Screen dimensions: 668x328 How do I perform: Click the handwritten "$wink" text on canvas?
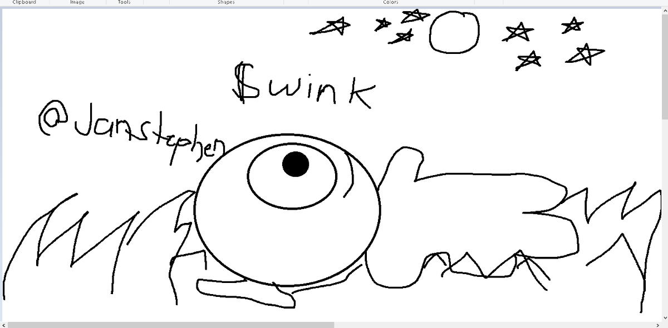[x=303, y=86]
